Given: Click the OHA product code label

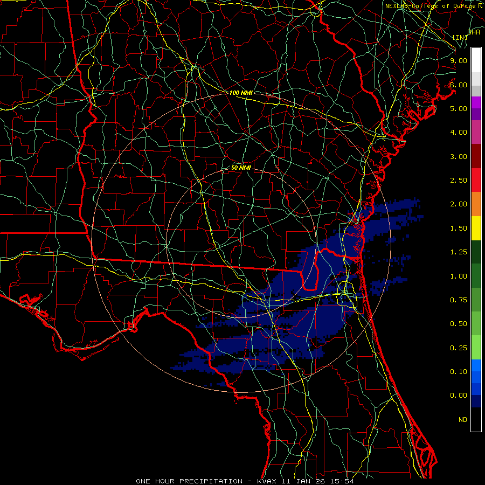Looking at the screenshot, I should click(x=474, y=32).
